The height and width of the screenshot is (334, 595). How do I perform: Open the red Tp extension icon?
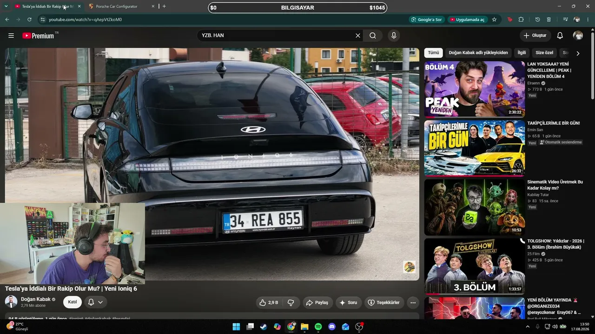(510, 19)
